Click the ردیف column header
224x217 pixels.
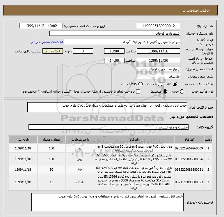(208, 140)
